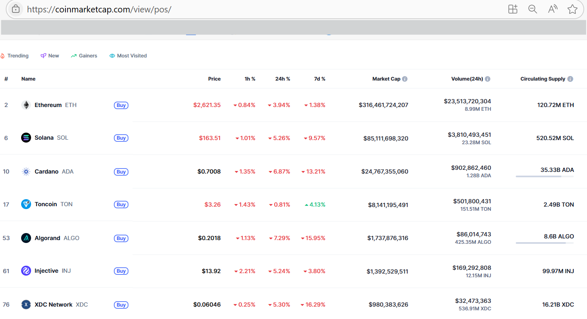The image size is (587, 319).
Task: Switch to the Gainers tab
Action: 84,56
